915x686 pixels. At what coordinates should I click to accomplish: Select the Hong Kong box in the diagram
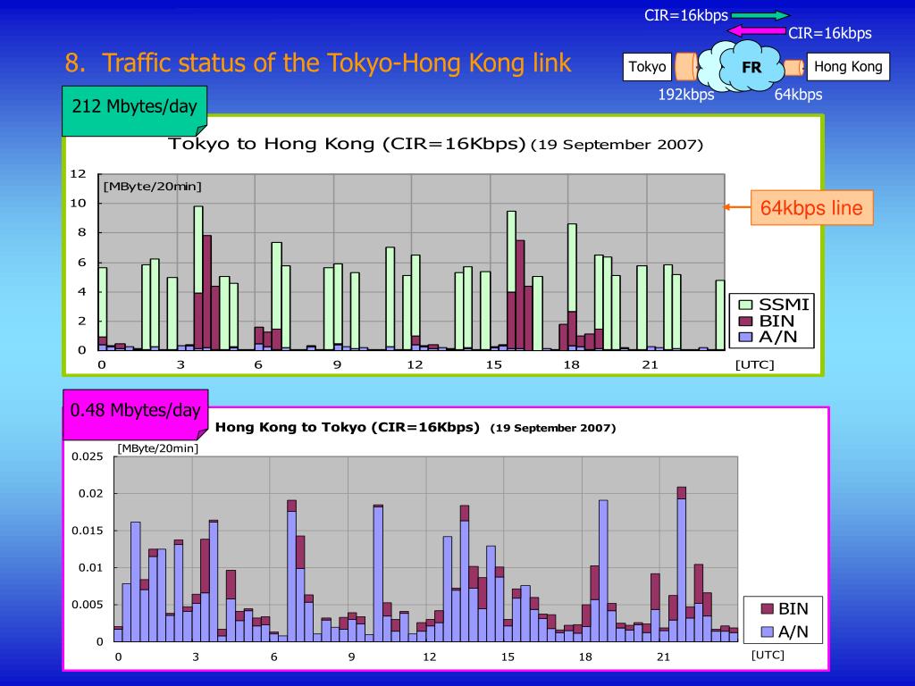tap(848, 66)
